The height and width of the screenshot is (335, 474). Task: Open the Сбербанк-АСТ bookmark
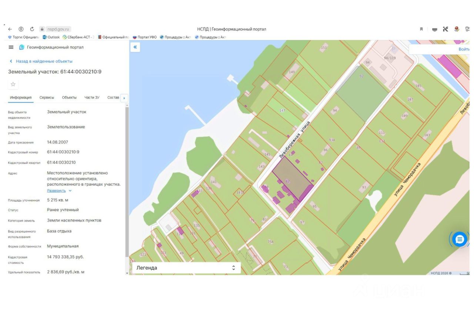click(78, 37)
